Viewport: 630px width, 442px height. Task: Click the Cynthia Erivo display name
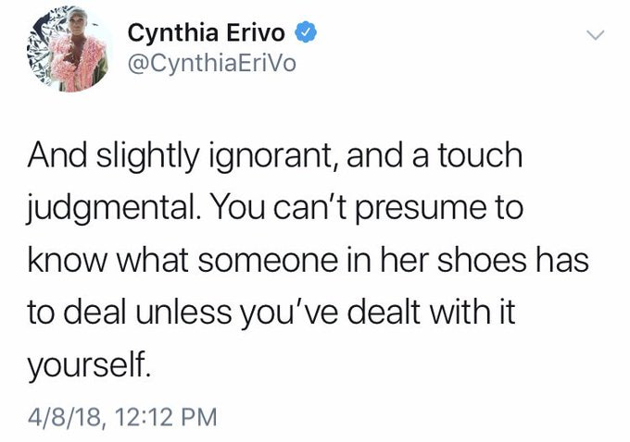coord(207,34)
